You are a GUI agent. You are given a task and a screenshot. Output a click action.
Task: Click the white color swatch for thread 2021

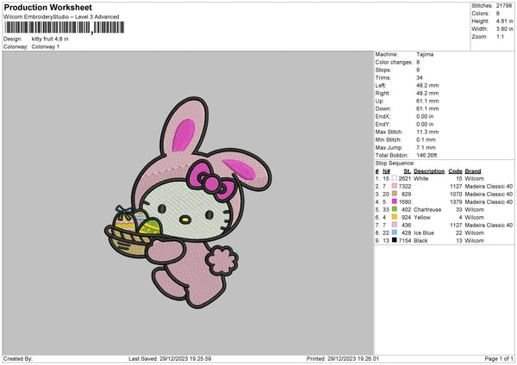click(x=394, y=178)
